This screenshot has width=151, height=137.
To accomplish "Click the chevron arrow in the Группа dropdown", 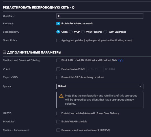I will [x=140, y=86].
